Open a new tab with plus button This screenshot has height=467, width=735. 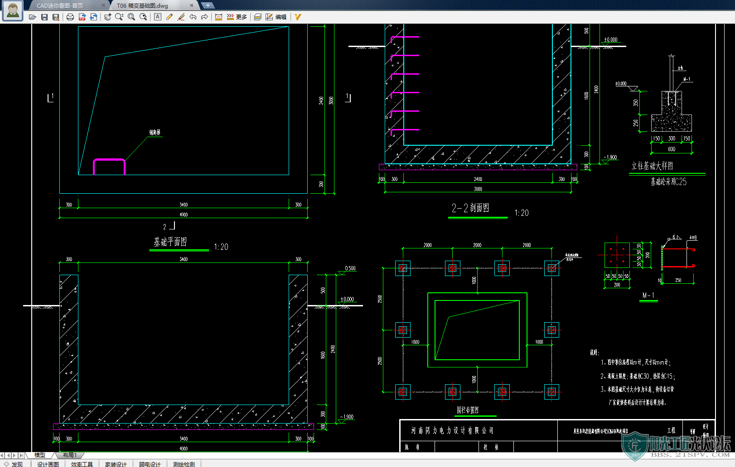point(208,5)
